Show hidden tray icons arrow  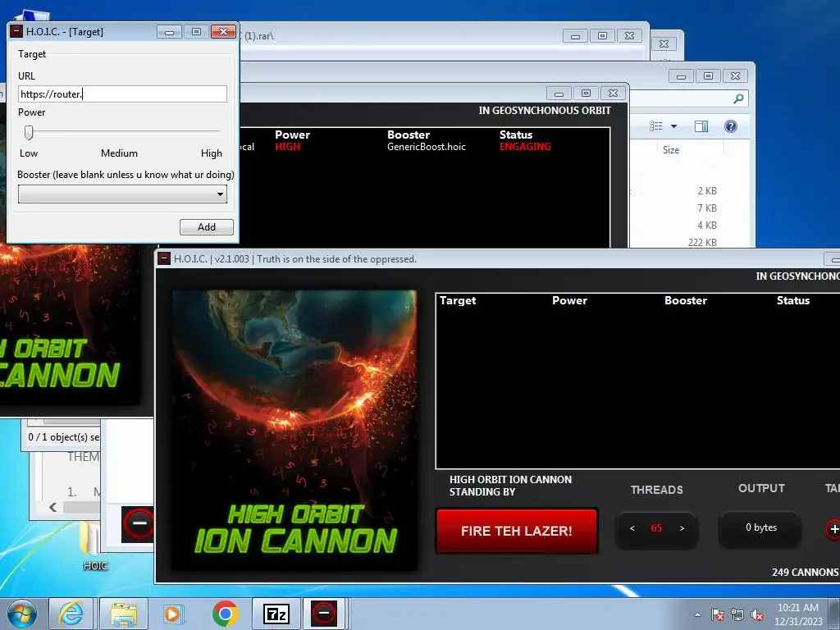coord(697,614)
